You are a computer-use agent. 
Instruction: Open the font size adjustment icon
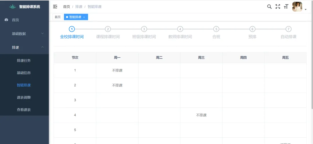(286, 7)
